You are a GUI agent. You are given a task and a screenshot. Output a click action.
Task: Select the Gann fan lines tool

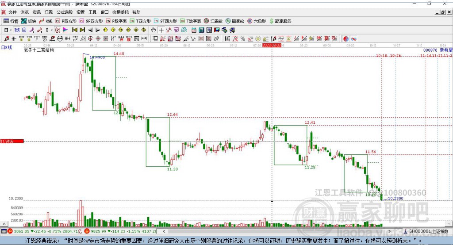(x=163, y=39)
